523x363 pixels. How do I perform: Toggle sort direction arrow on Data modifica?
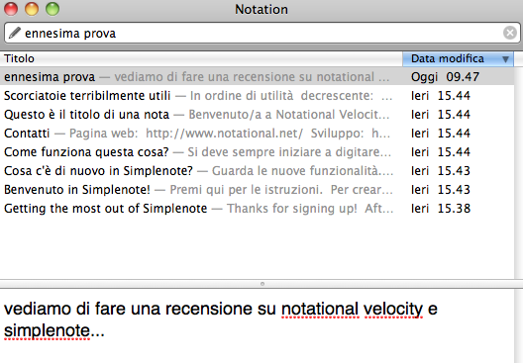point(505,59)
